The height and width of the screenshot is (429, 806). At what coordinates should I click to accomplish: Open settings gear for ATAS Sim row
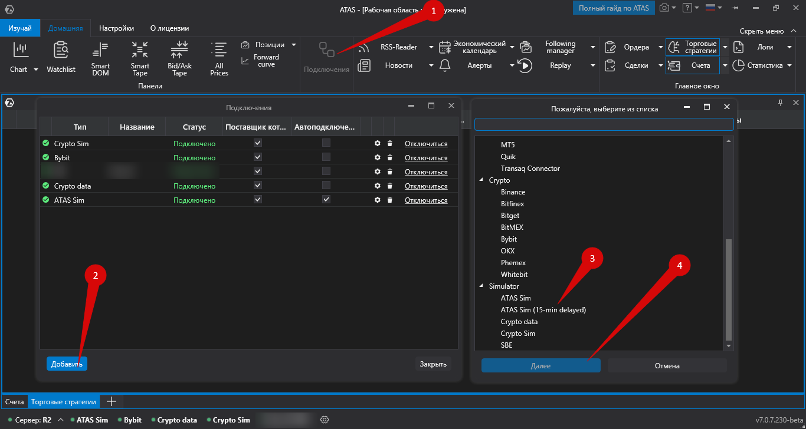[378, 200]
